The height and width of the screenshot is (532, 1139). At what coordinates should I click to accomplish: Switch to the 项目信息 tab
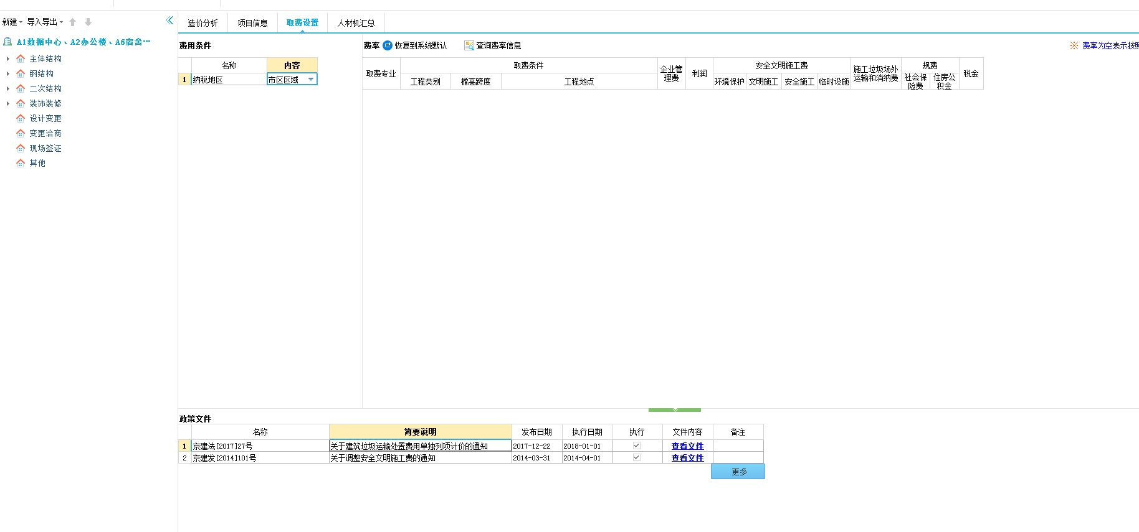pyautogui.click(x=252, y=23)
